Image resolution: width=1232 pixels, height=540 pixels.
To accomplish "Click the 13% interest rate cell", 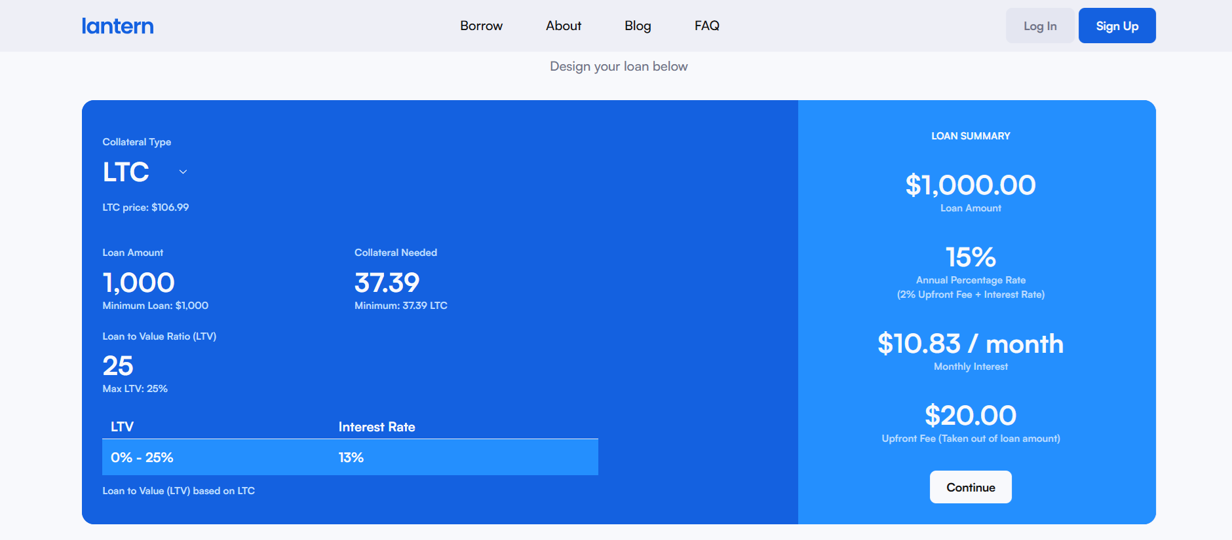I will [x=351, y=458].
